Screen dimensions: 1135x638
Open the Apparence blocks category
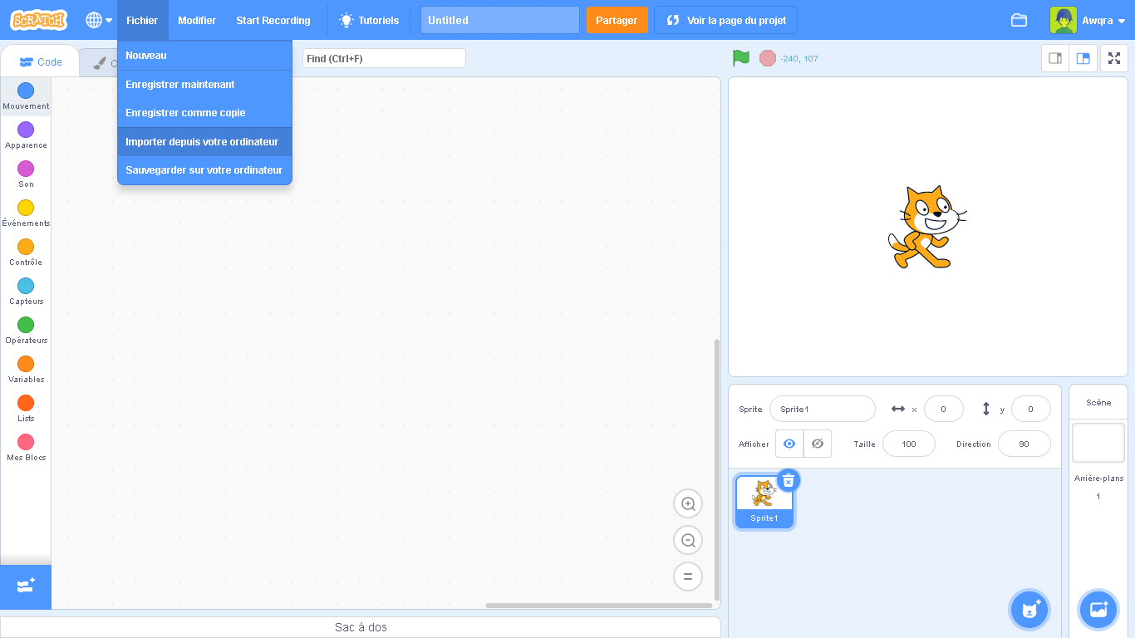[x=26, y=135]
